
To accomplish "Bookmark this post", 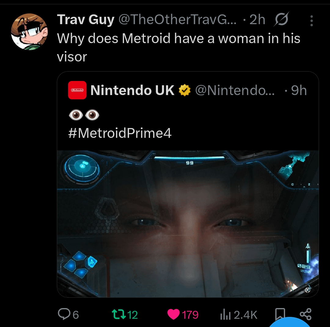I will point(280,314).
